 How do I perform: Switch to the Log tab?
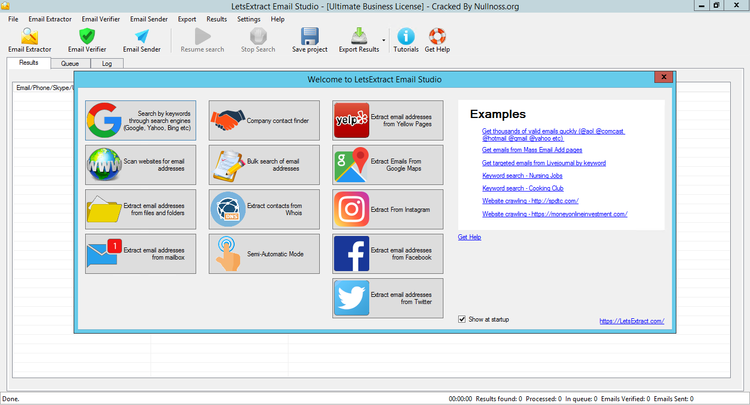pyautogui.click(x=107, y=64)
